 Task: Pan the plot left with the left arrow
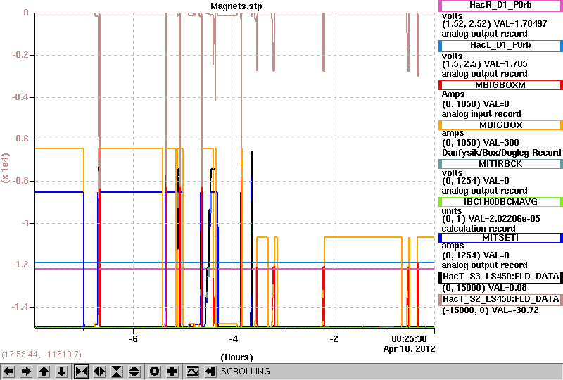(8, 372)
